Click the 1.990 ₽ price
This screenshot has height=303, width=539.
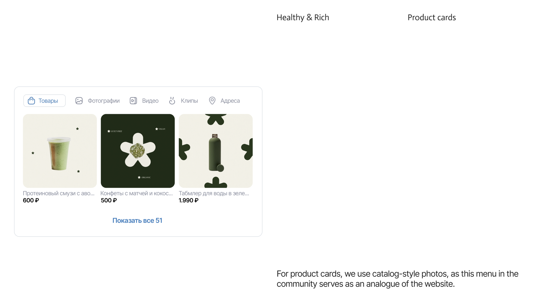[189, 200]
